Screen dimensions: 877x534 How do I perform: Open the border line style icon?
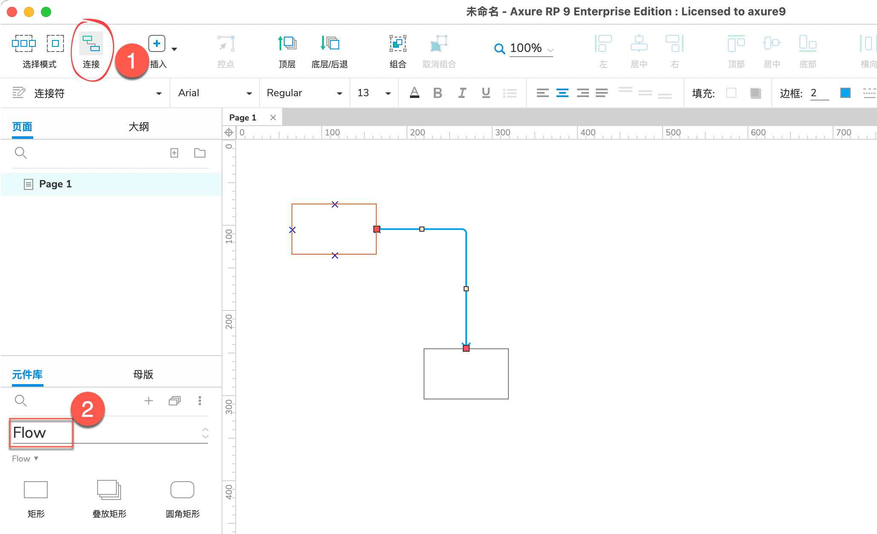[869, 93]
